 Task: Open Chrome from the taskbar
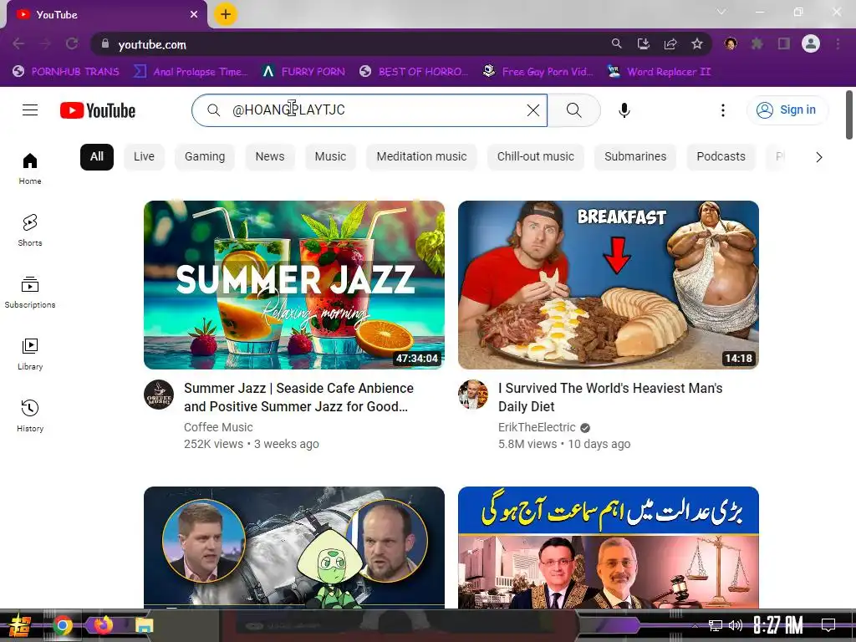tap(63, 625)
